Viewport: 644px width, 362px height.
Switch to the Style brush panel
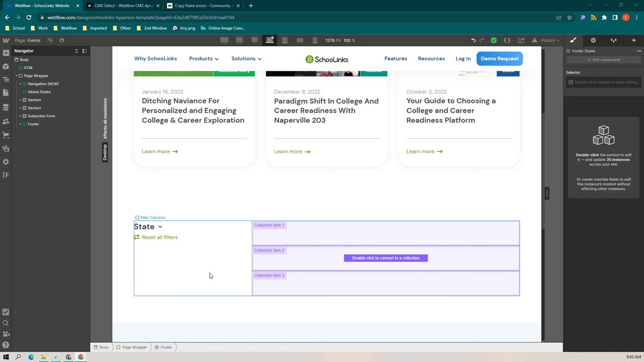tap(573, 40)
